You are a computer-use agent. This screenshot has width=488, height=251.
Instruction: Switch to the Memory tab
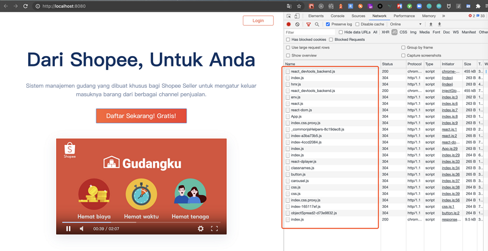(x=429, y=16)
